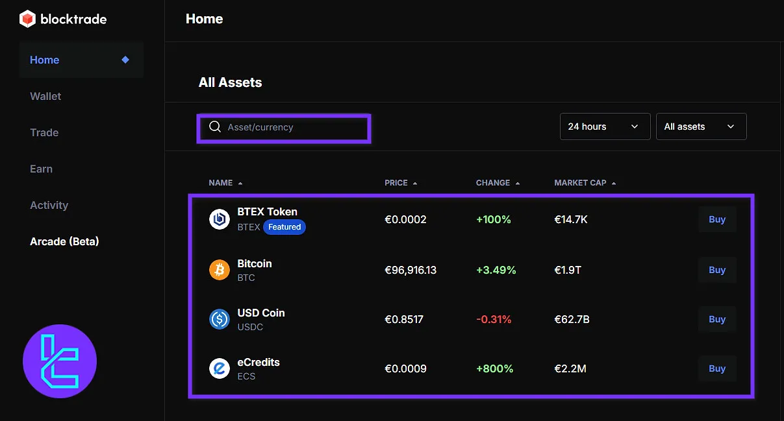Open the Wallet menu item
This screenshot has height=421, width=784.
[x=45, y=96]
